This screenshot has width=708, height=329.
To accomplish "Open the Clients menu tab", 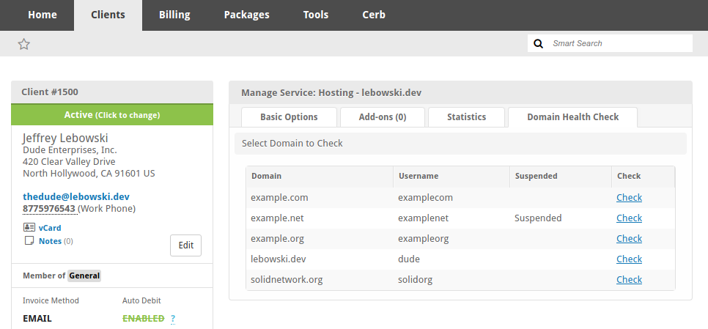I will tap(108, 15).
